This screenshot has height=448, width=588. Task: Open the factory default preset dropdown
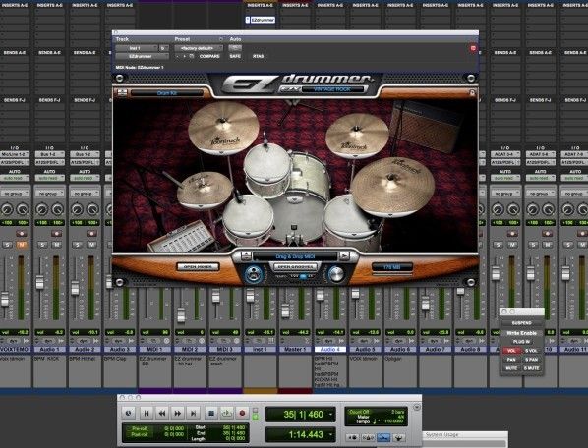(199, 48)
